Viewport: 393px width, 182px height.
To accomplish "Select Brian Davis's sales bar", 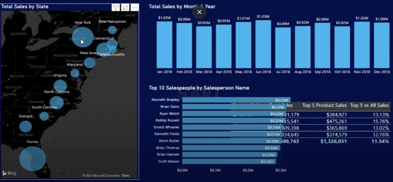I will tap(234, 107).
